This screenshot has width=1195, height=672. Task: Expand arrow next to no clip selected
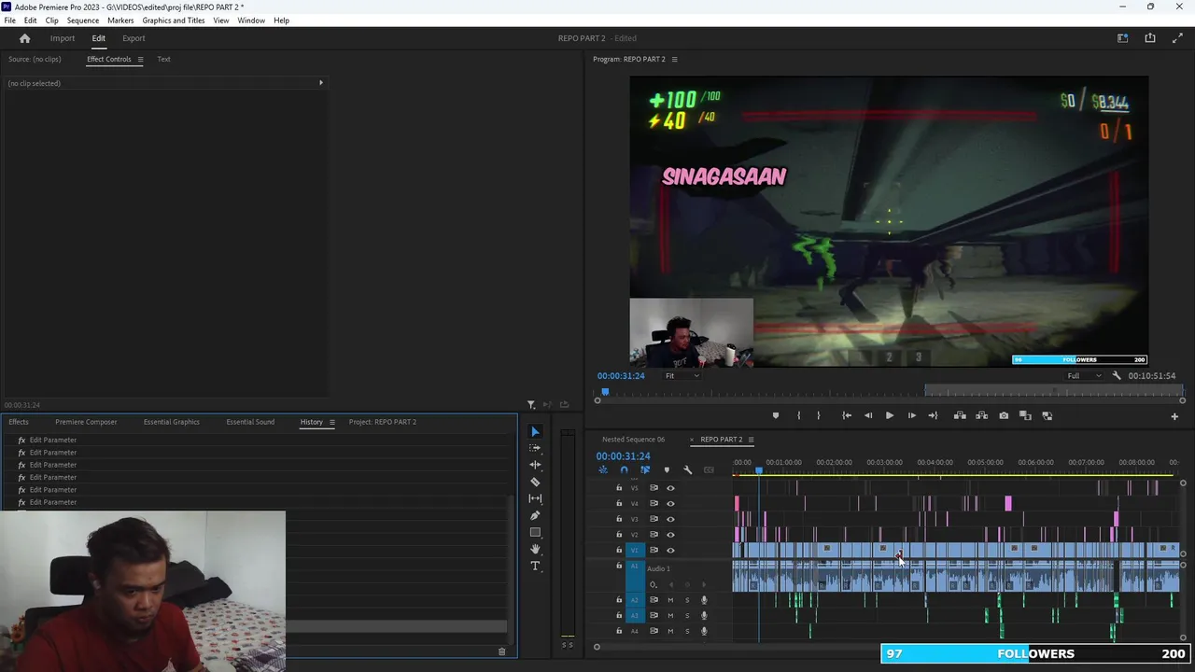320,83
